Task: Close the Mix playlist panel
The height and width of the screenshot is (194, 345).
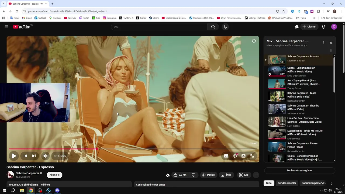Action: point(331,43)
